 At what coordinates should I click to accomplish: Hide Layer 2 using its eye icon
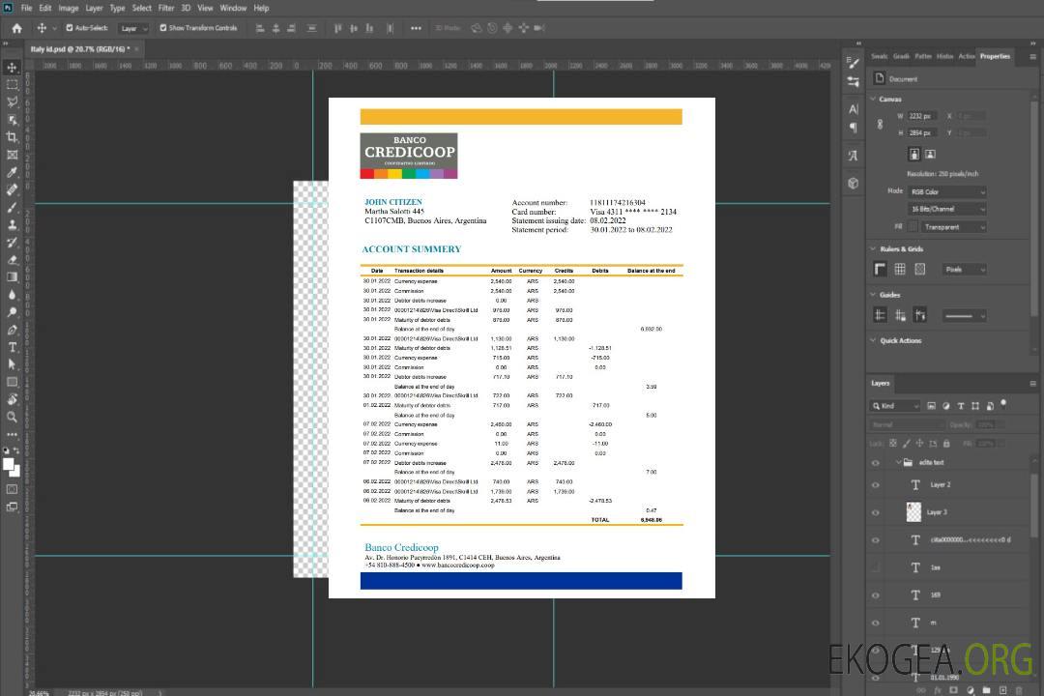click(x=876, y=485)
